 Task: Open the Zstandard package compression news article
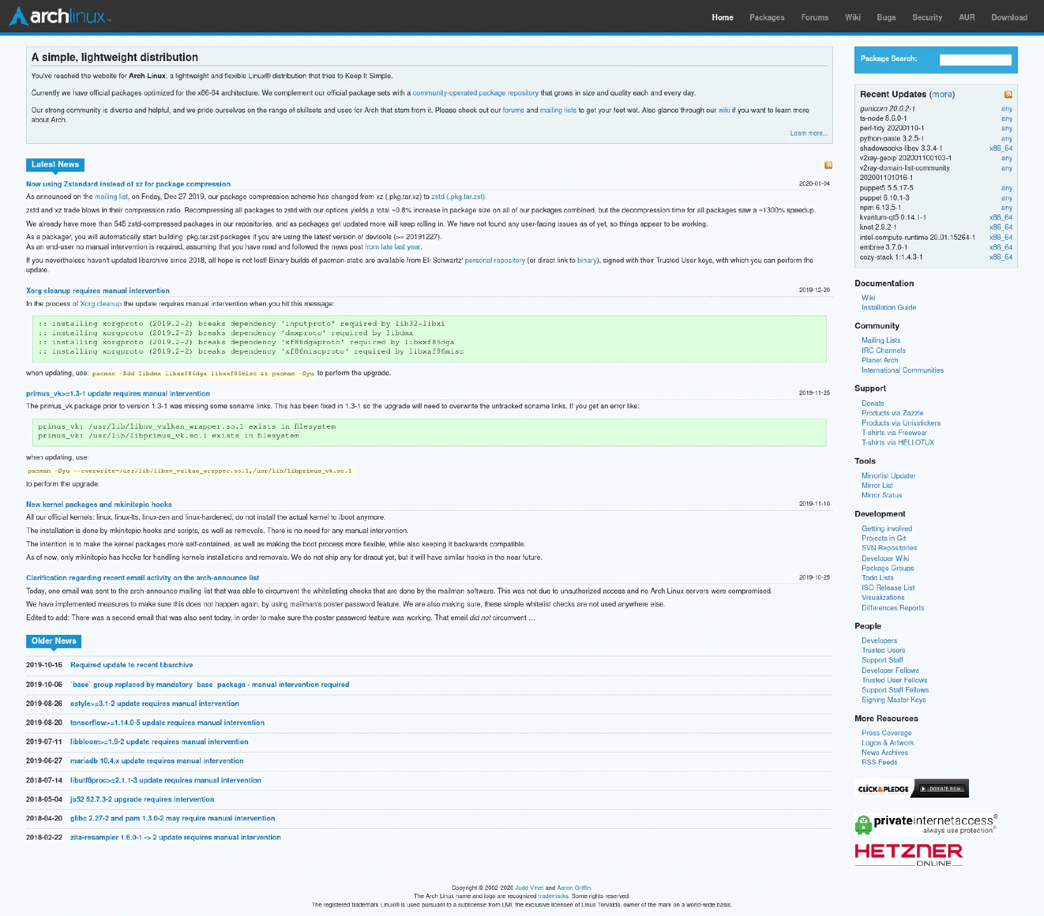point(128,184)
